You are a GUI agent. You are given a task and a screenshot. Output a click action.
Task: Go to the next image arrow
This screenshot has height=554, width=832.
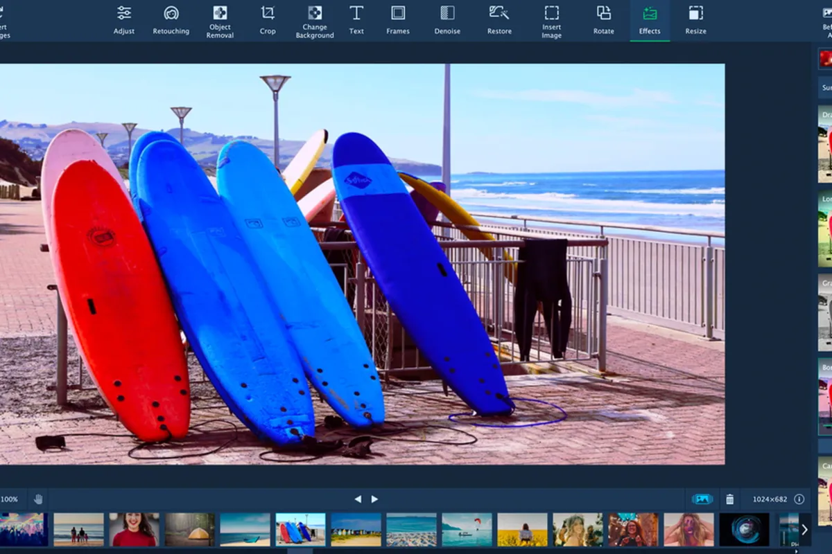point(374,499)
